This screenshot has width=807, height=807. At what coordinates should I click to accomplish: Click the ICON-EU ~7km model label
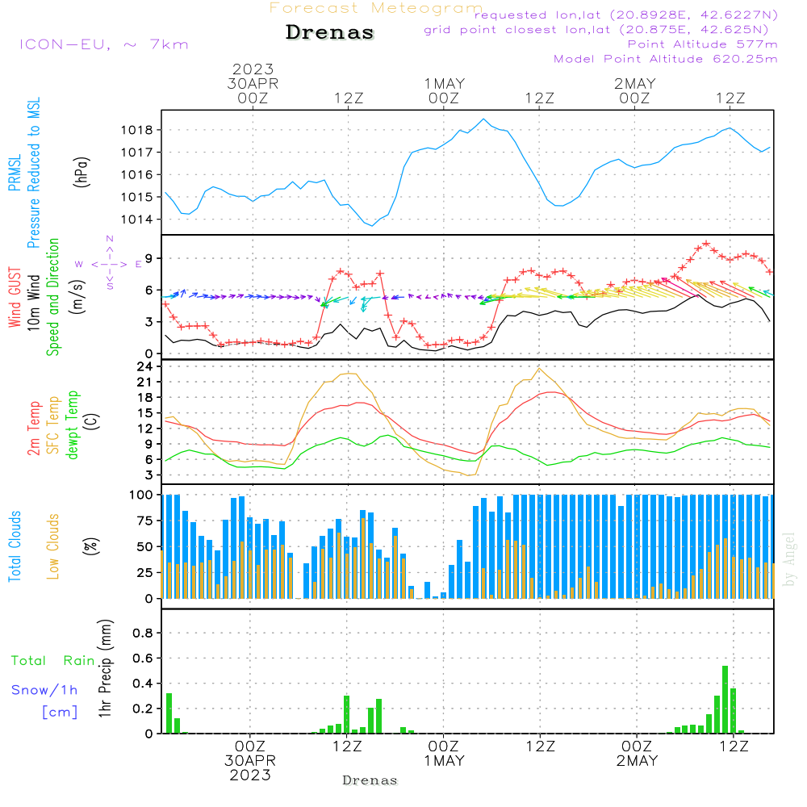click(x=103, y=44)
